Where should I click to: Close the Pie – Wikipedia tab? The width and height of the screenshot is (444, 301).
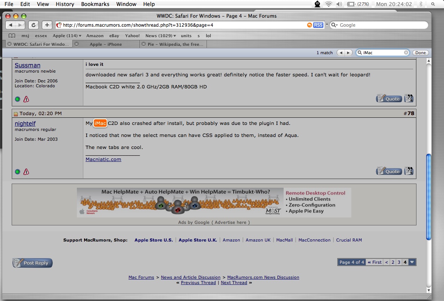coord(144,44)
